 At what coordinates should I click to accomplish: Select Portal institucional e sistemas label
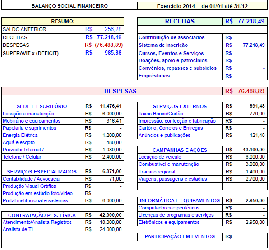pyautogui.click(x=35, y=200)
